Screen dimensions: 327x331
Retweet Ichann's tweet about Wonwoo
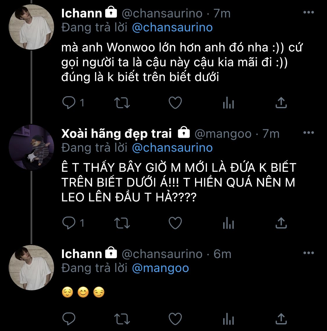[122, 103]
